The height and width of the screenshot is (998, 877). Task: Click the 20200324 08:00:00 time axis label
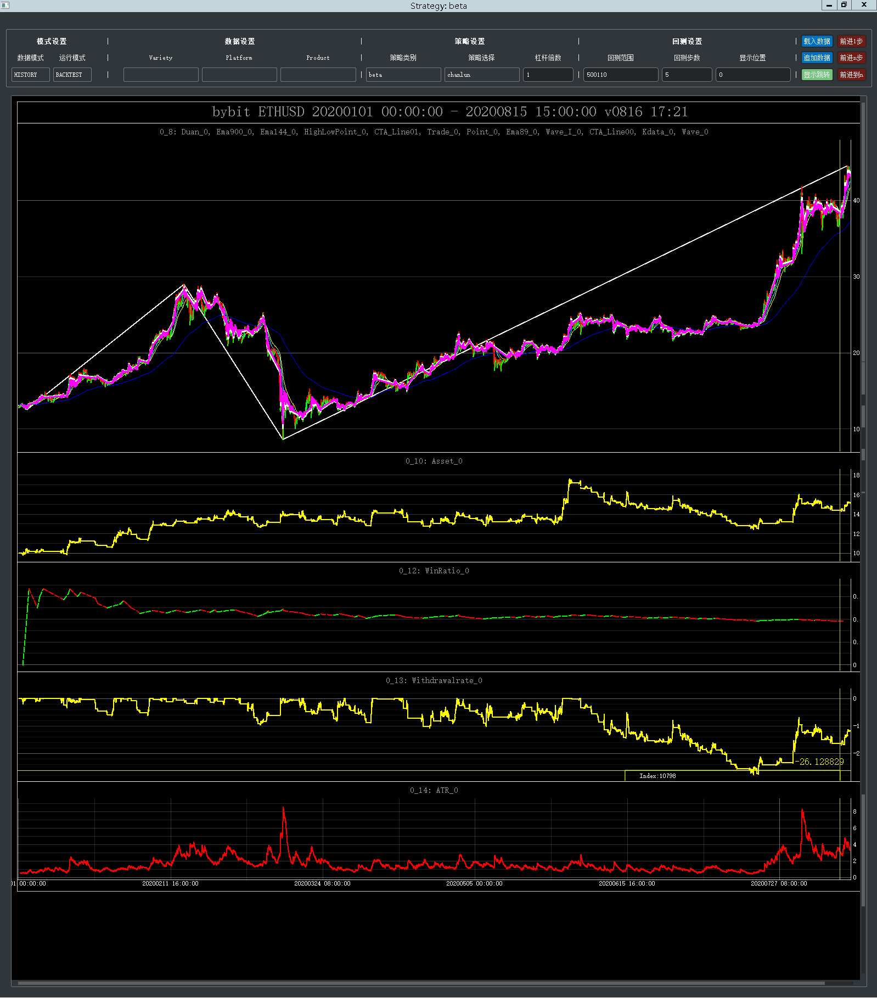(322, 883)
